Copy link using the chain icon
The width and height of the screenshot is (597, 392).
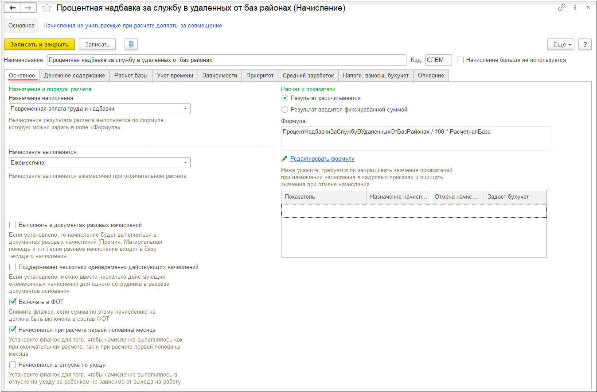tap(562, 8)
